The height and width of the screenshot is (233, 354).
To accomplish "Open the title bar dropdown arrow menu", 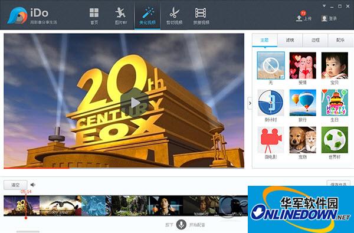I will (324, 6).
